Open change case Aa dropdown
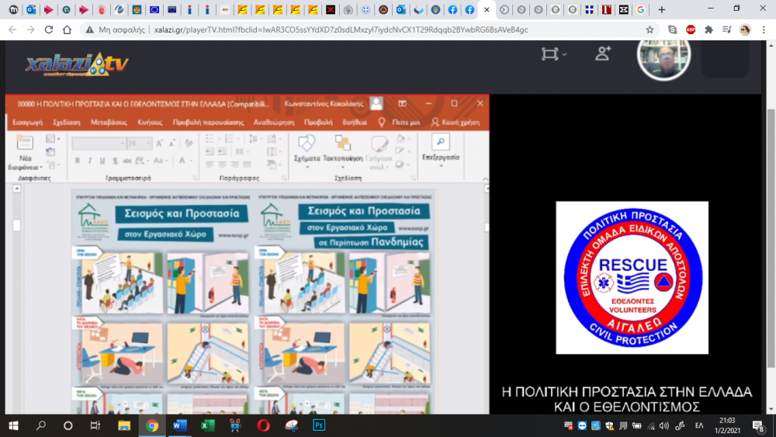The image size is (776, 437). (x=161, y=161)
